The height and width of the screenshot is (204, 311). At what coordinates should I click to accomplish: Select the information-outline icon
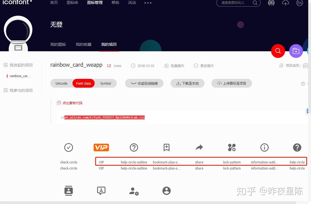(265, 147)
